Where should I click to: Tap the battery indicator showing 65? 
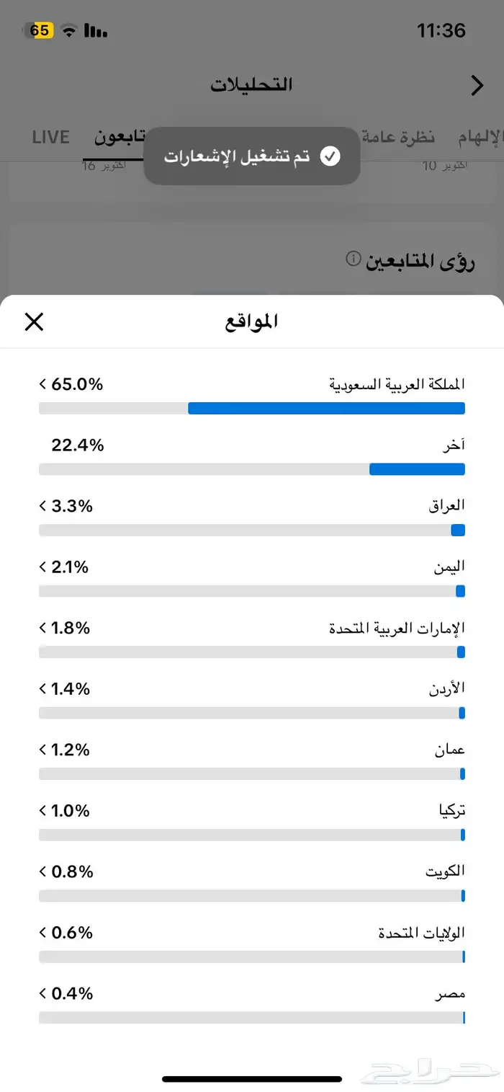pyautogui.click(x=40, y=30)
